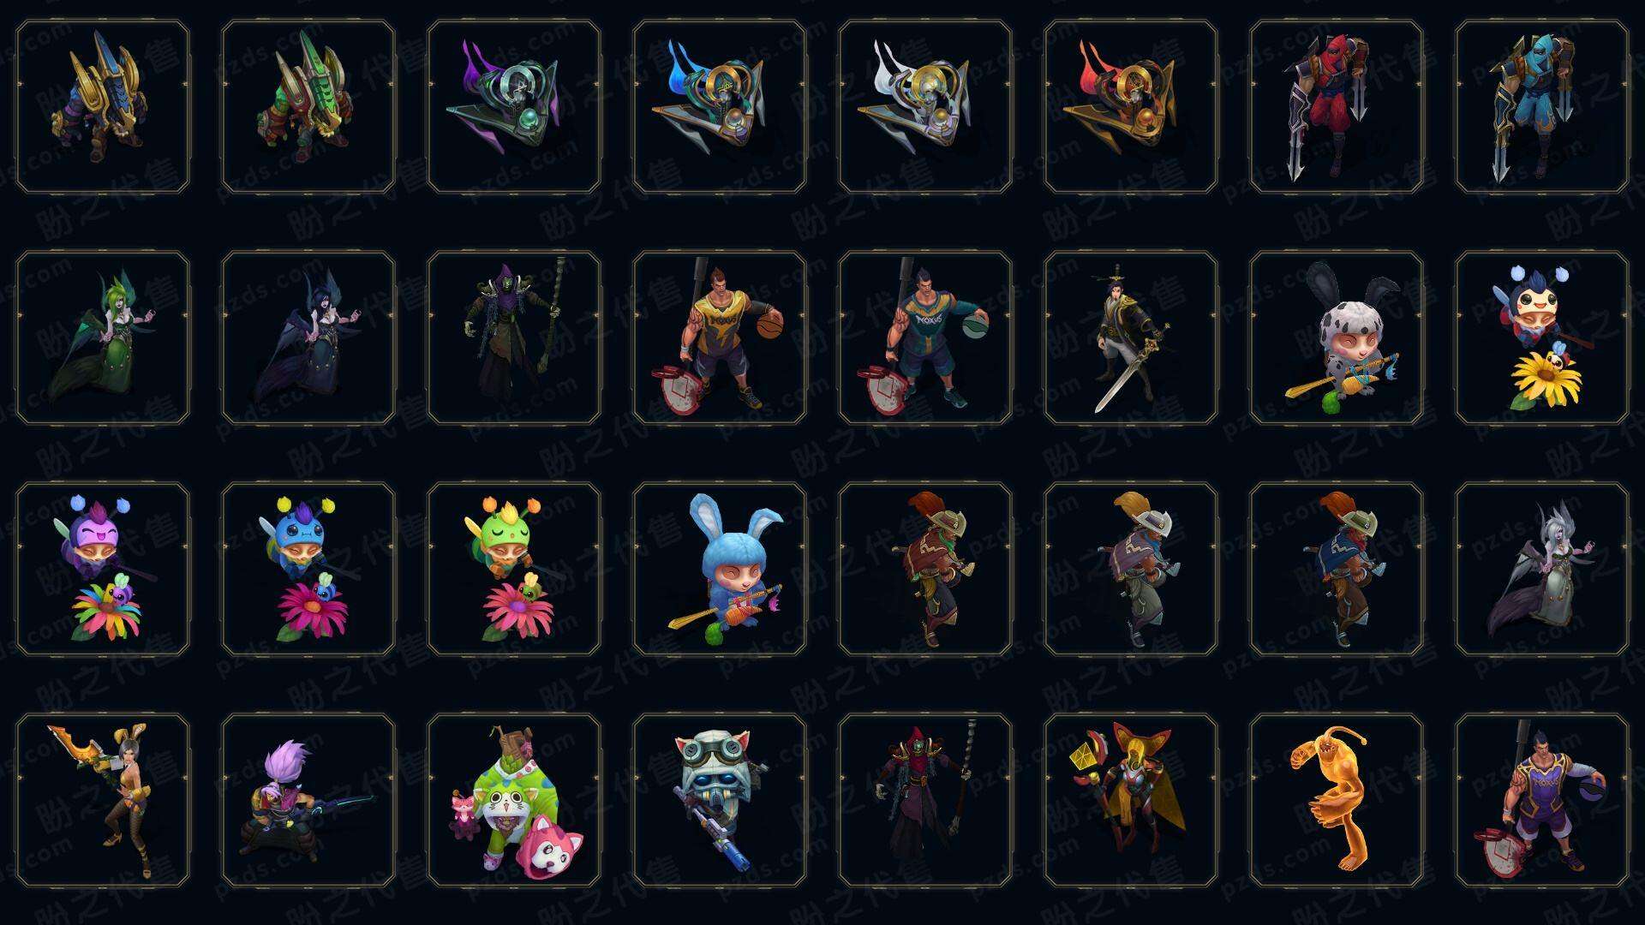Select Battle Bunny Riven with golden sword
Image resolution: width=1645 pixels, height=925 pixels.
pos(103,800)
